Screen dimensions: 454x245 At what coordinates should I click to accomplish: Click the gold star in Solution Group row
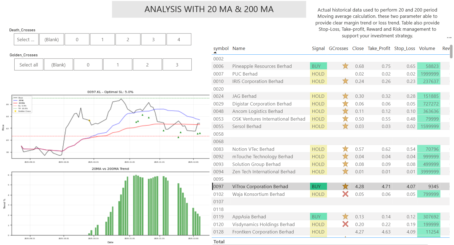coord(345,164)
